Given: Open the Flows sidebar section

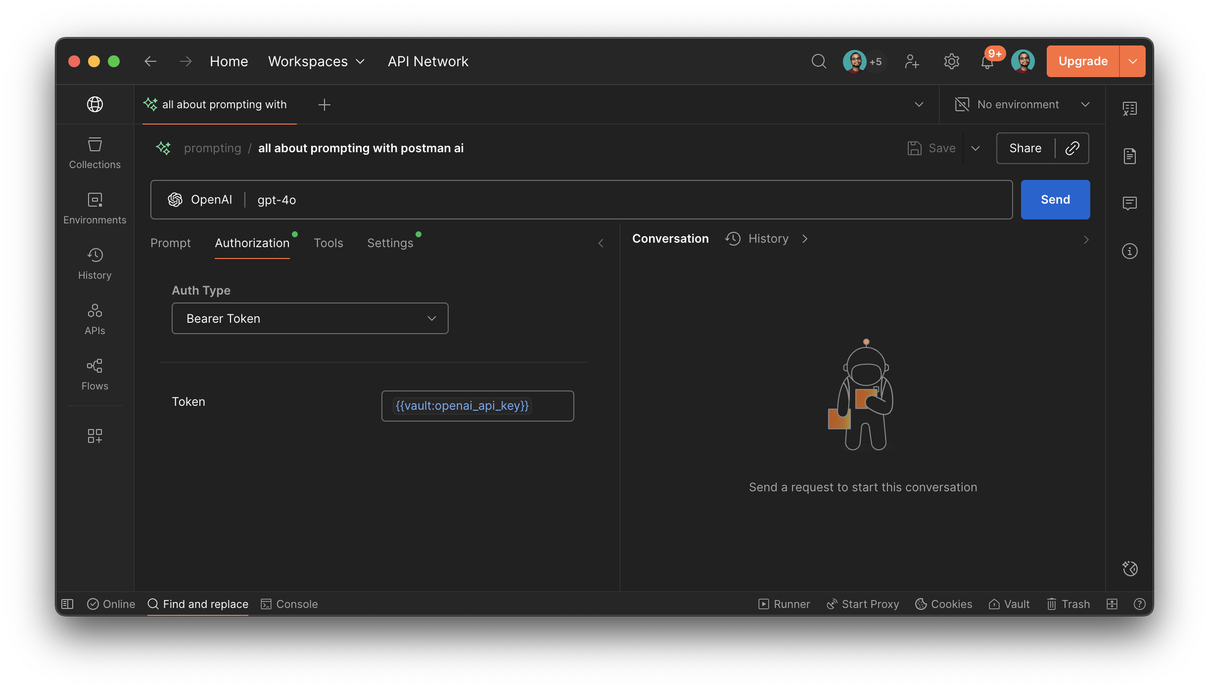Looking at the screenshot, I should point(94,375).
